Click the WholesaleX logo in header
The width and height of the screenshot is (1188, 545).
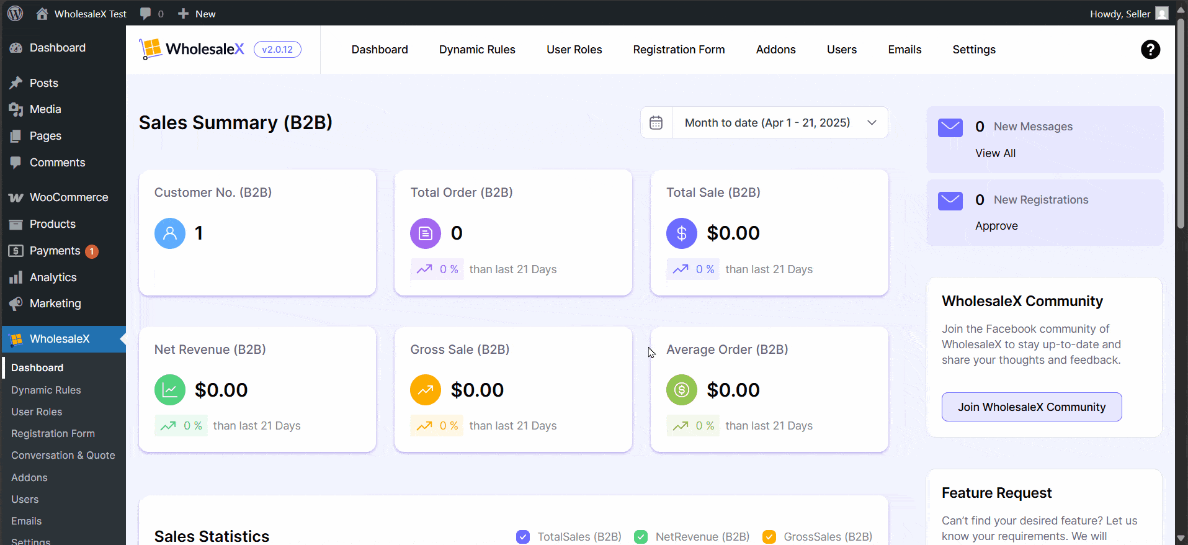[192, 49]
